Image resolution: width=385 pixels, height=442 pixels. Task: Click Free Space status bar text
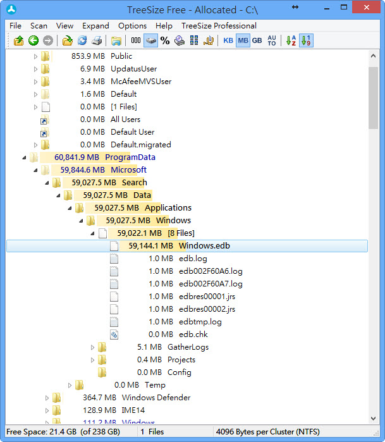63,432
